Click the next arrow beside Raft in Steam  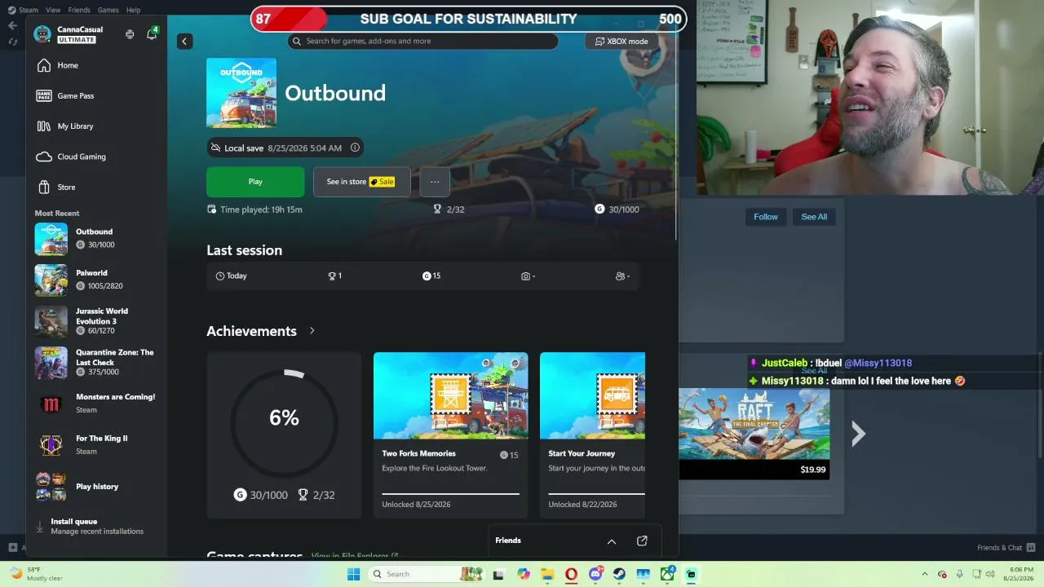858,434
